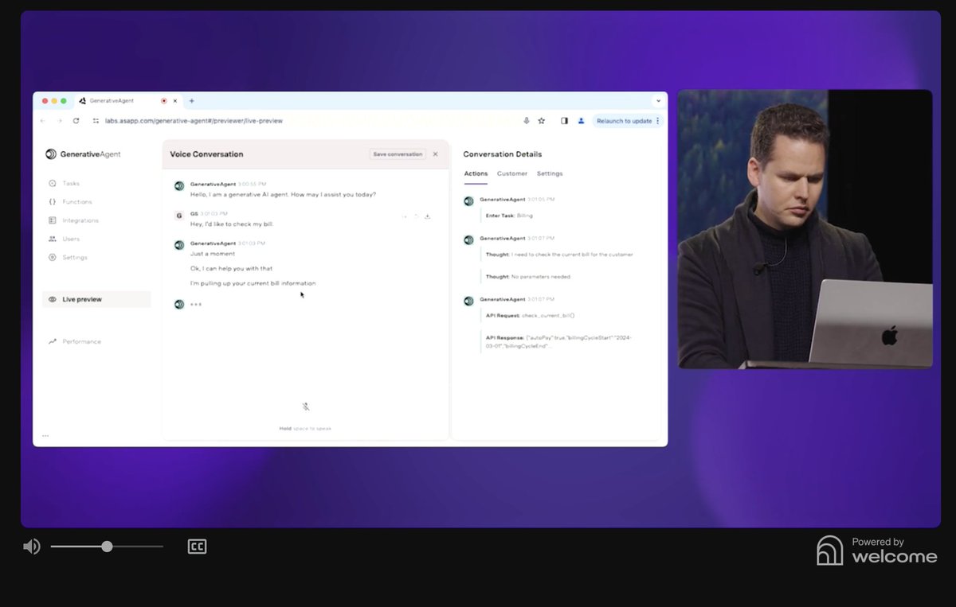Image resolution: width=956 pixels, height=607 pixels.
Task: Click the 'Hey, I'd like to check my bill' message
Action: tap(232, 224)
